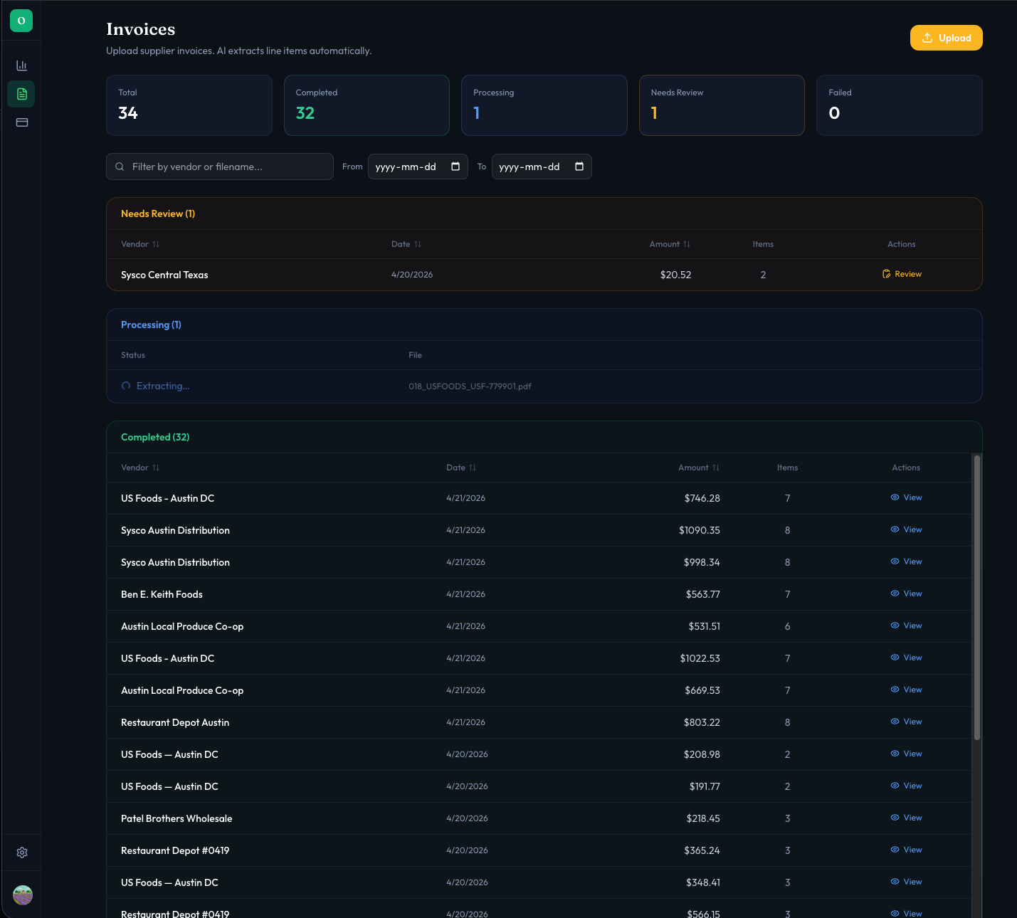Click the Completed (32) section header

tap(155, 437)
